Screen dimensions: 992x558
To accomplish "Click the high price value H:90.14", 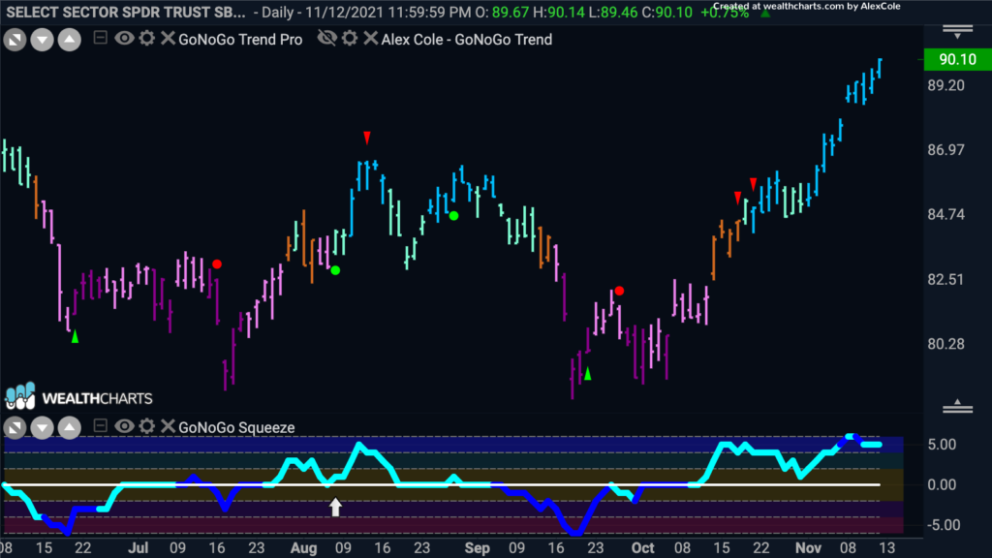I will pos(559,12).
